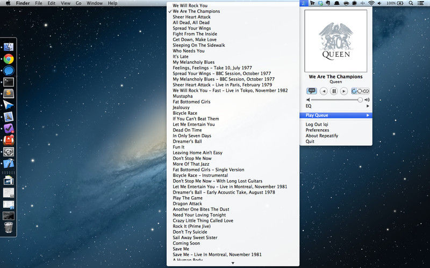Click the Wi-Fi icon in menu bar
The width and height of the screenshot is (430, 268).
(371, 3)
